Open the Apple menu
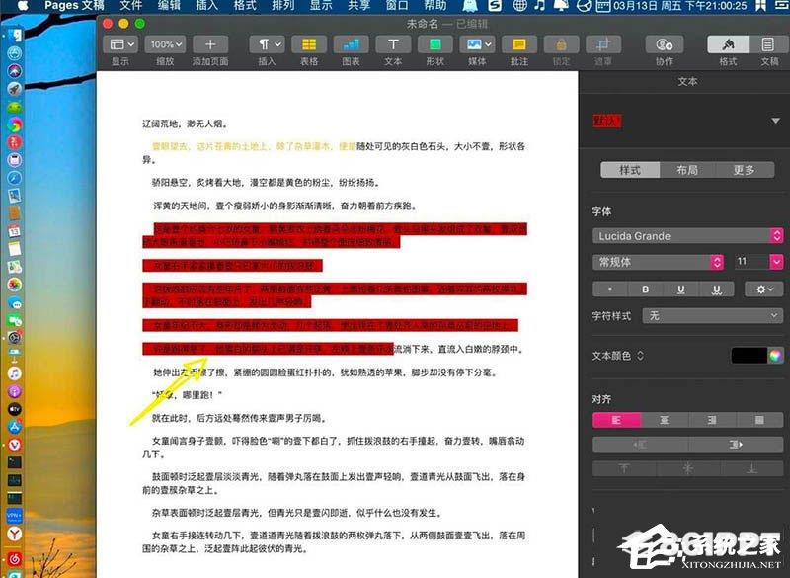Image resolution: width=790 pixels, height=578 pixels. point(23,6)
